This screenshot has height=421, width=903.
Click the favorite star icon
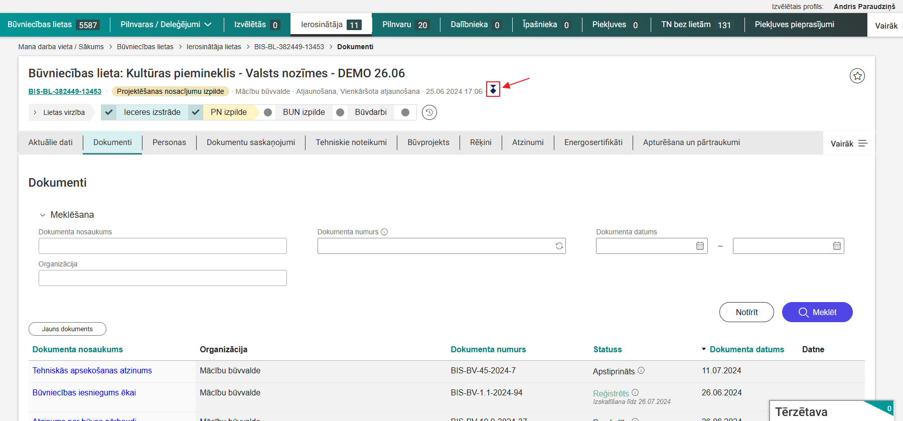(x=857, y=76)
